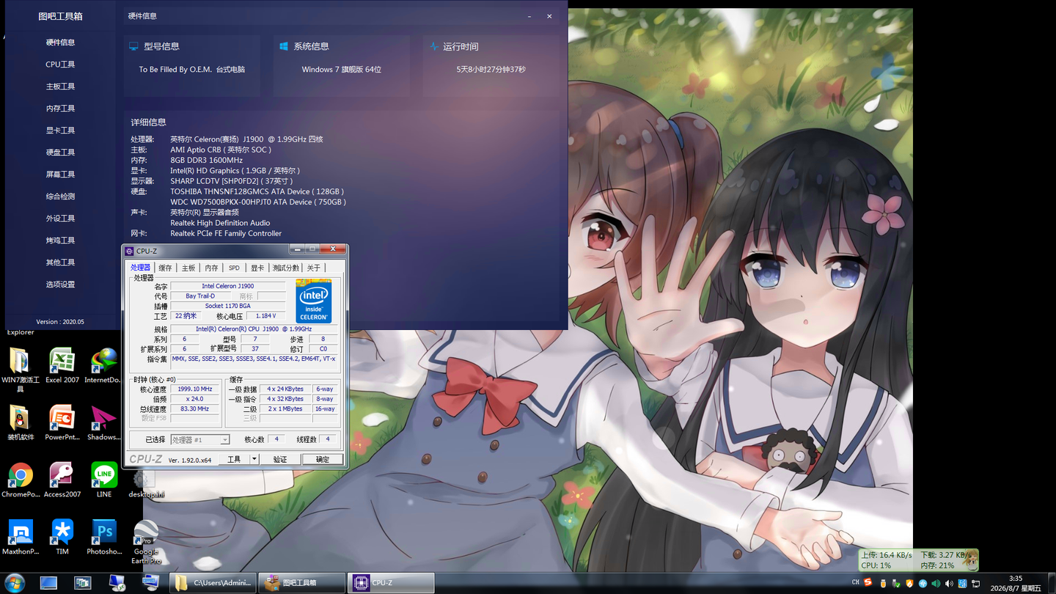Viewport: 1056px width, 594px height.
Task: Click the Sogou input method tray icon
Action: point(869,583)
